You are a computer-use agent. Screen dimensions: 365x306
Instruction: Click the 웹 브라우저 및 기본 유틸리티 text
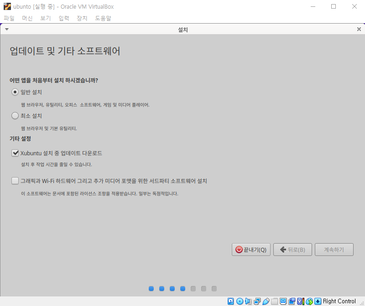(49, 128)
